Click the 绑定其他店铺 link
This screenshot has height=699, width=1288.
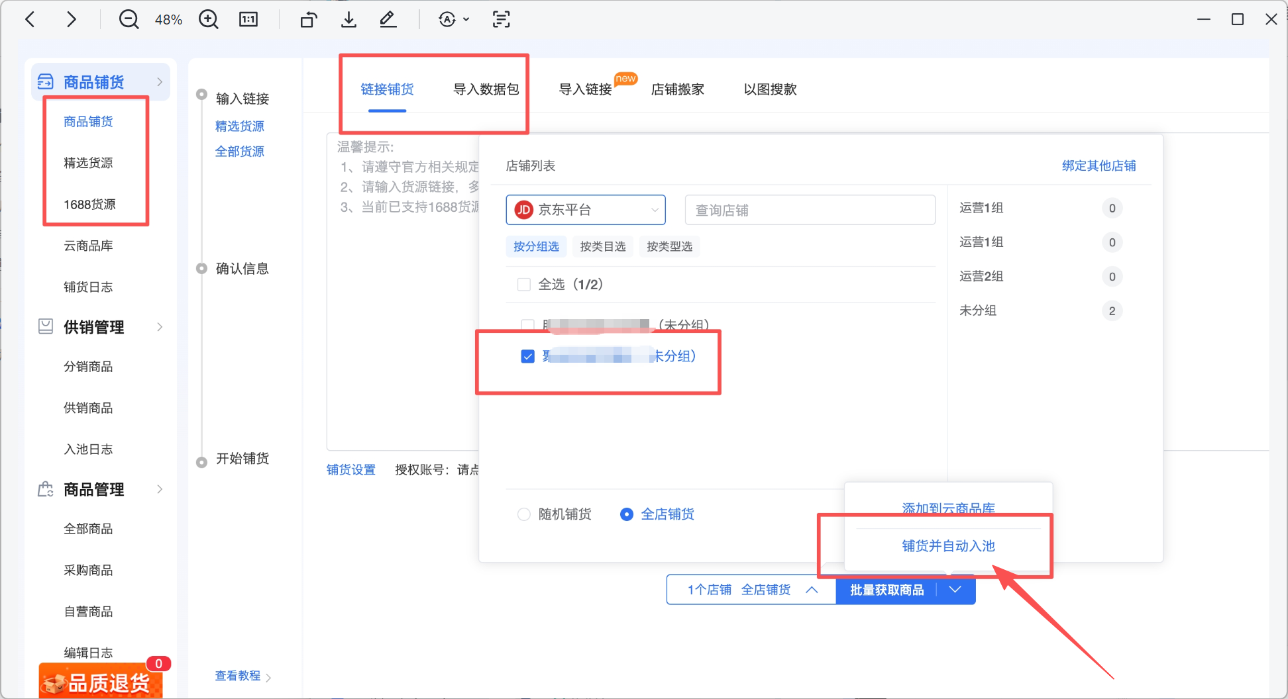[1099, 165]
